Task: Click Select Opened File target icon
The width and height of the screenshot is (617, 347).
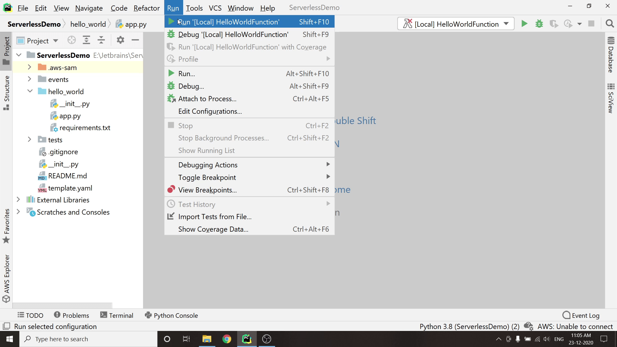Action: point(71,40)
